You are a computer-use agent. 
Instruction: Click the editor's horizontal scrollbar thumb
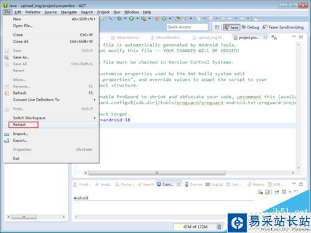click(157, 173)
